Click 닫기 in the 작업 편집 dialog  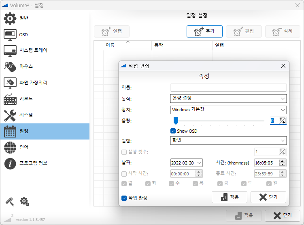(x=268, y=197)
